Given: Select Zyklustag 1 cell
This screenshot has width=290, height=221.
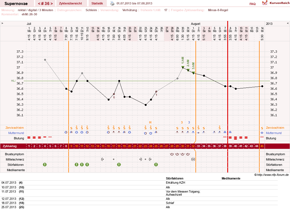Looking at the screenshot, I should tap(29, 146).
